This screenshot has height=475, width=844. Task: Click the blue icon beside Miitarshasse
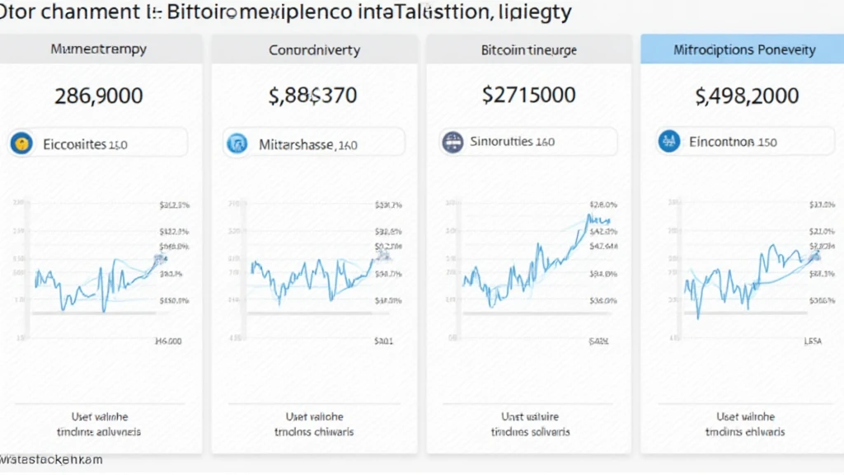pos(237,144)
